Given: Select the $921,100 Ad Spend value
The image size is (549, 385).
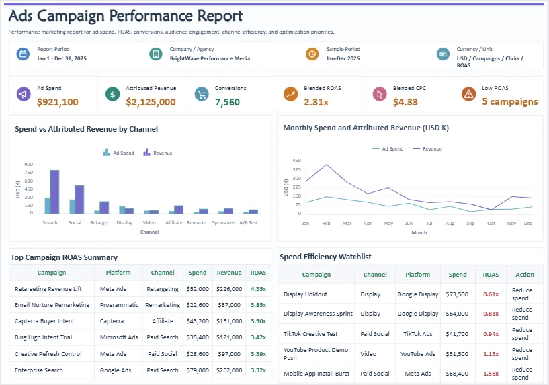Looking at the screenshot, I should (58, 102).
